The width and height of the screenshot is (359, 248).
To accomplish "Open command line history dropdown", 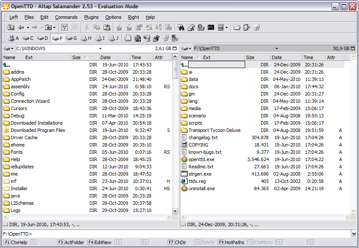I will [354, 233].
